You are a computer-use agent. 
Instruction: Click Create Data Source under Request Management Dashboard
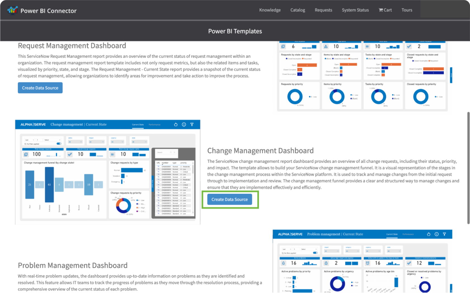pos(40,88)
